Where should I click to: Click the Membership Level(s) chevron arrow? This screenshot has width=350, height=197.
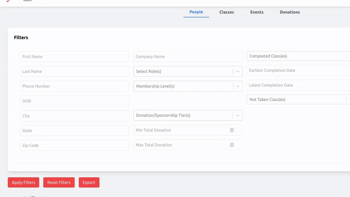point(238,86)
